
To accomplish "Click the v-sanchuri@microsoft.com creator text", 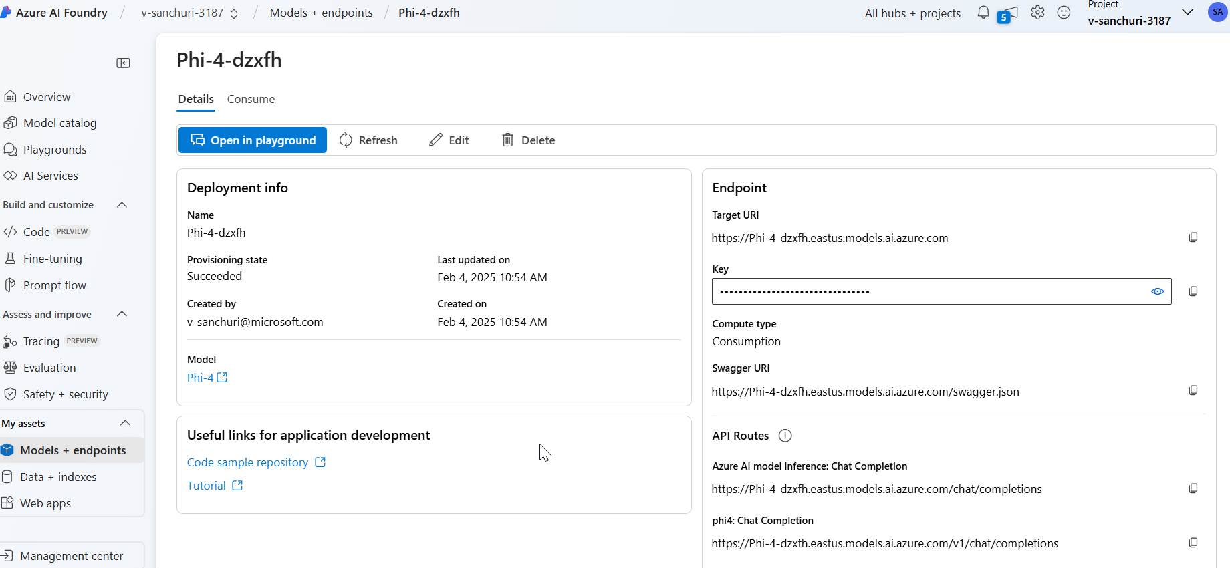I will (x=255, y=322).
